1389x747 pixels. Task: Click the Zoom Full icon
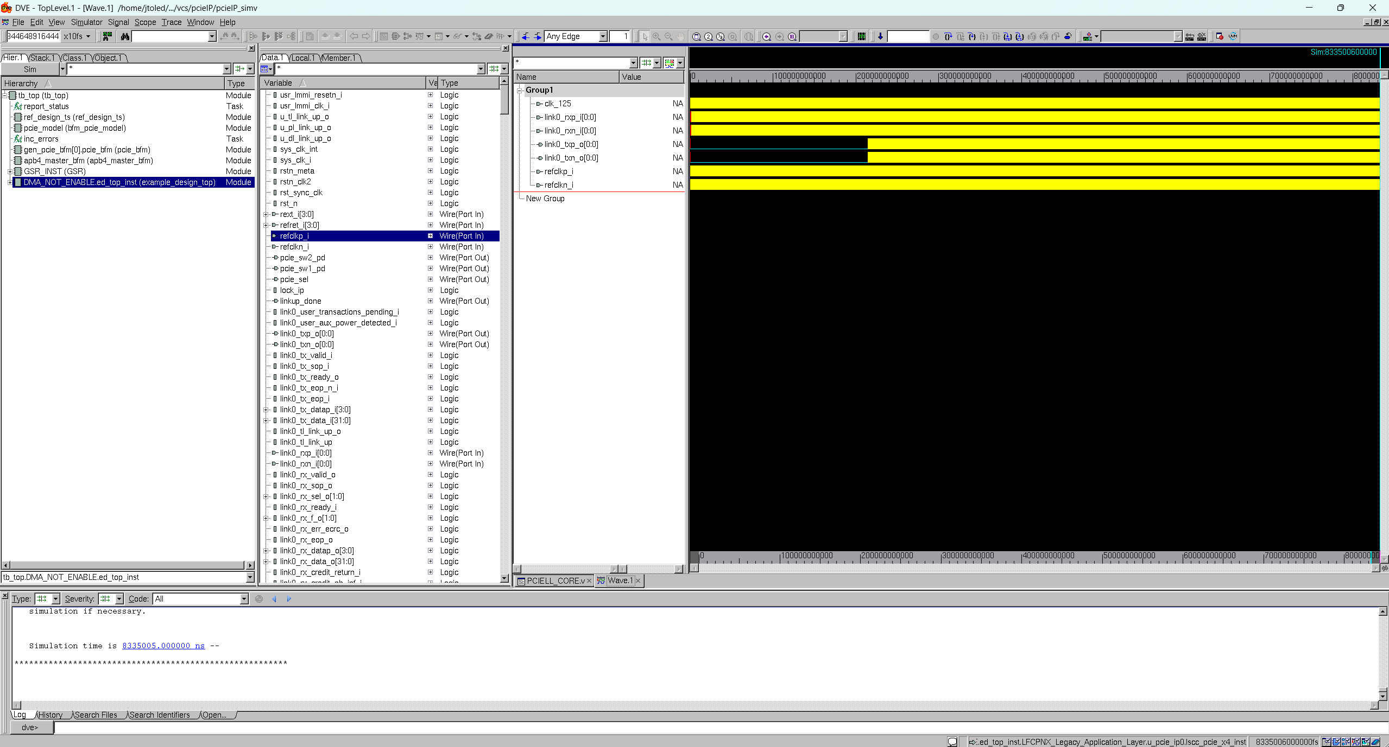coord(697,36)
